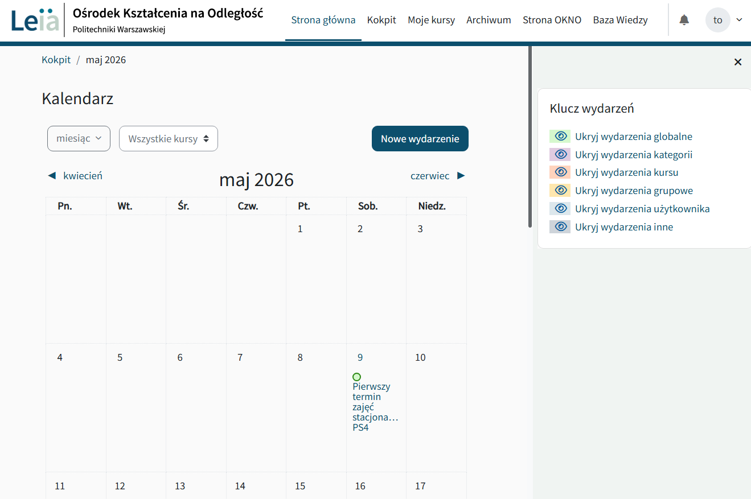Open 'Pierwszy termin zajęć' event link
Screen dimensions: 751x499
[x=375, y=407]
